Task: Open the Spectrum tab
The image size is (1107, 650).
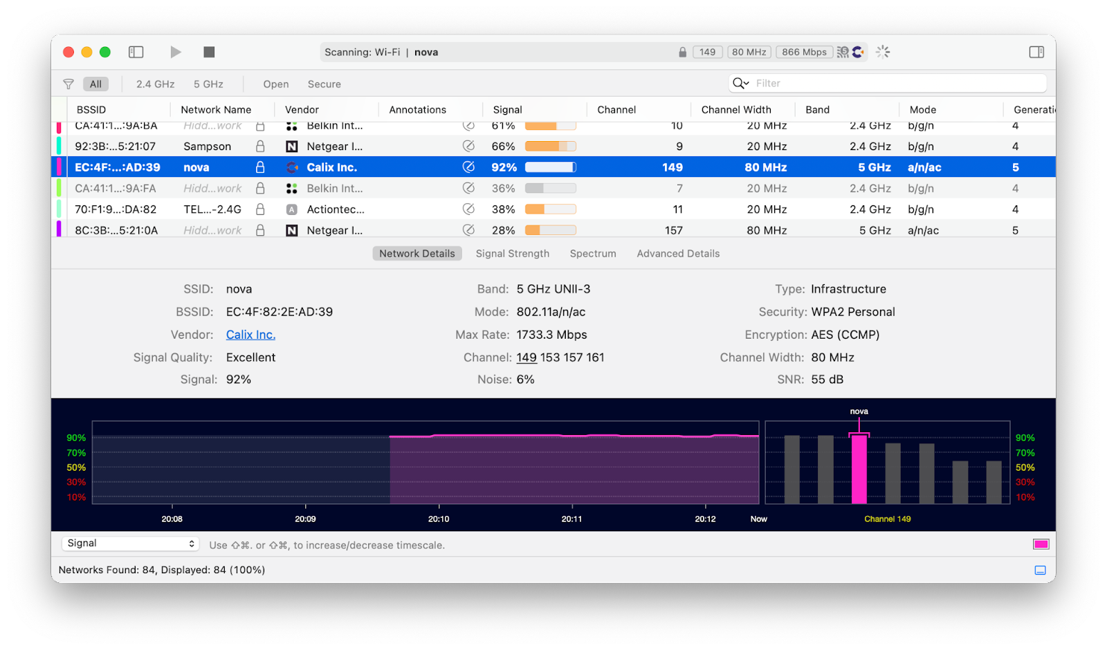Action: (592, 253)
